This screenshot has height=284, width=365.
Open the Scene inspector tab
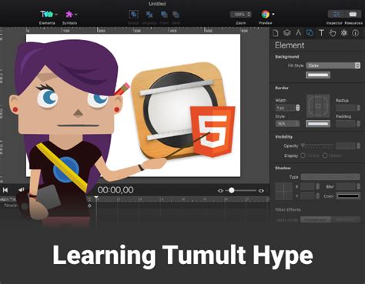[286, 33]
